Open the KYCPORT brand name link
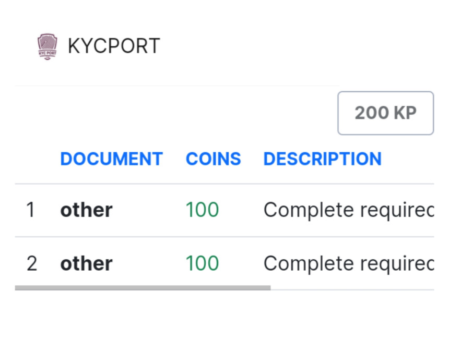 (113, 46)
